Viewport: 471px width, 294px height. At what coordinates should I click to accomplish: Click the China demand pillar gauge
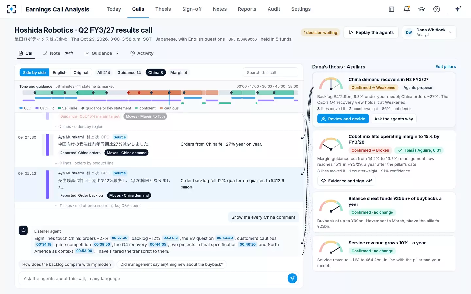pyautogui.click(x=331, y=84)
